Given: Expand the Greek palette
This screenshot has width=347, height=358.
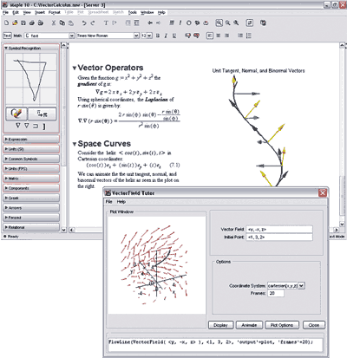Looking at the screenshot, I should tap(31, 198).
